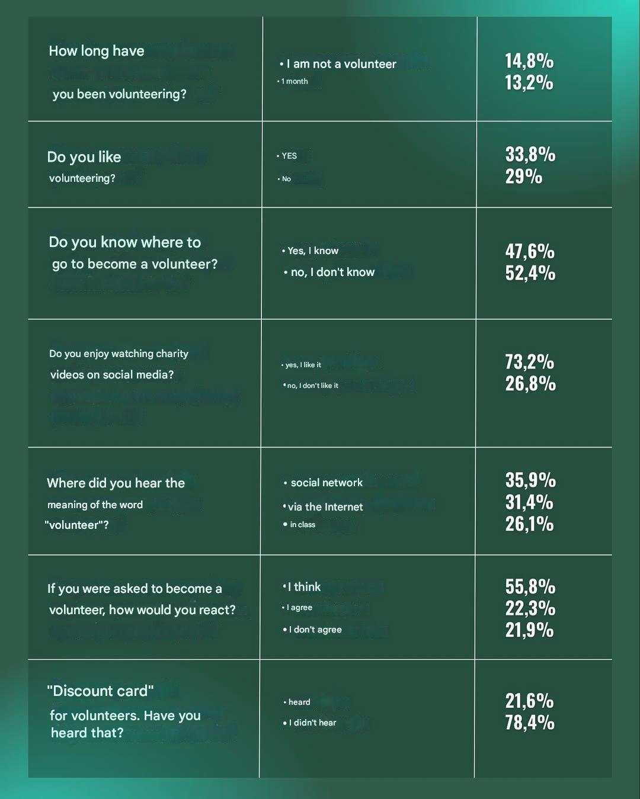
Task: Click the 26,8% percentage value
Action: tap(530, 384)
